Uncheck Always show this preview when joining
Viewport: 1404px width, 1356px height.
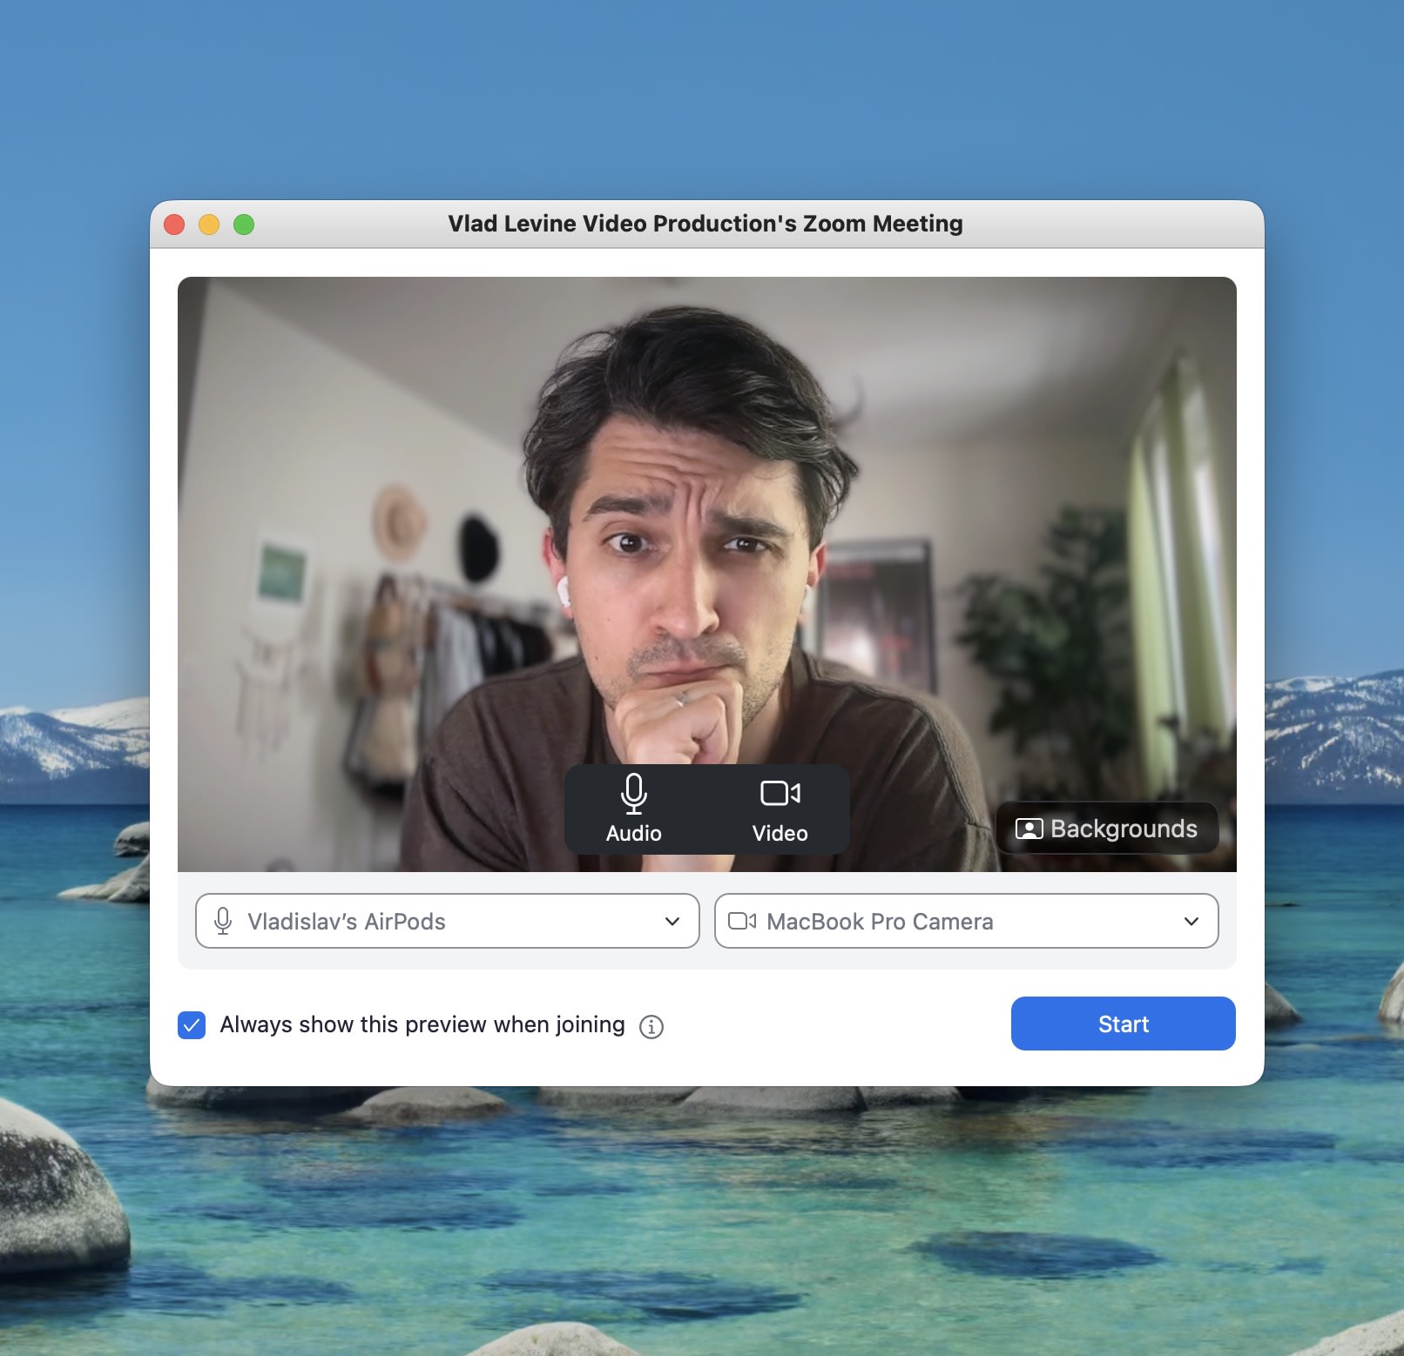[x=192, y=1025]
